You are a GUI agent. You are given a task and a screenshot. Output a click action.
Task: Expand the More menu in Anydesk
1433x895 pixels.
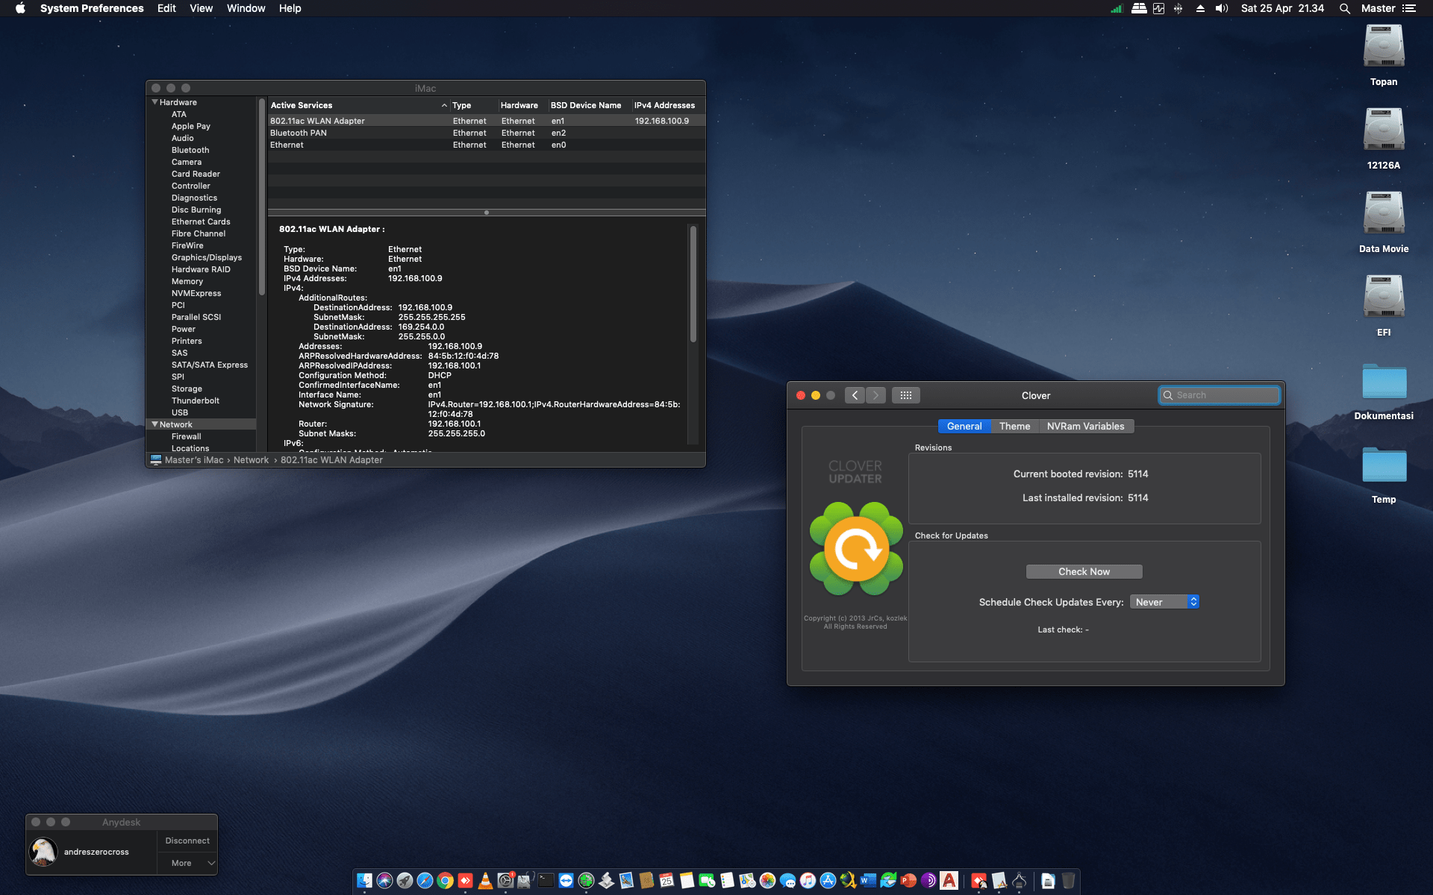tap(187, 863)
